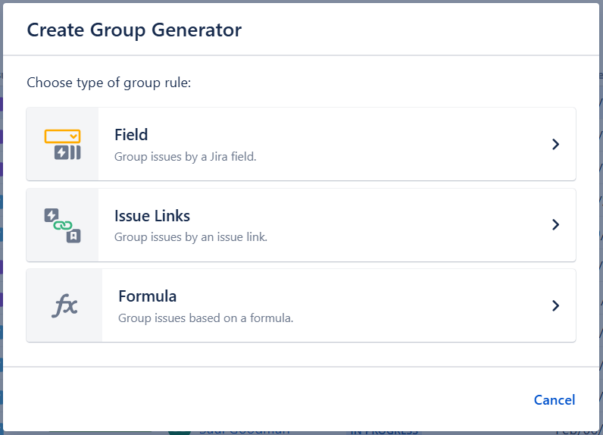Click the 'Choose type of group rule' label
Viewport: 603px width, 435px height.
[x=108, y=83]
